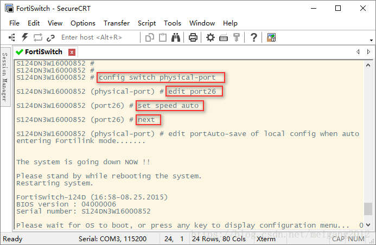
Task: Click 'config switch physical-port' command text
Action: (x=157, y=78)
